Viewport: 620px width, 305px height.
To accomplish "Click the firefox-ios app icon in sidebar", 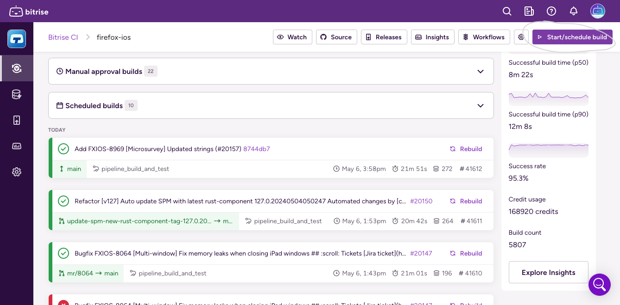I will pyautogui.click(x=17, y=39).
